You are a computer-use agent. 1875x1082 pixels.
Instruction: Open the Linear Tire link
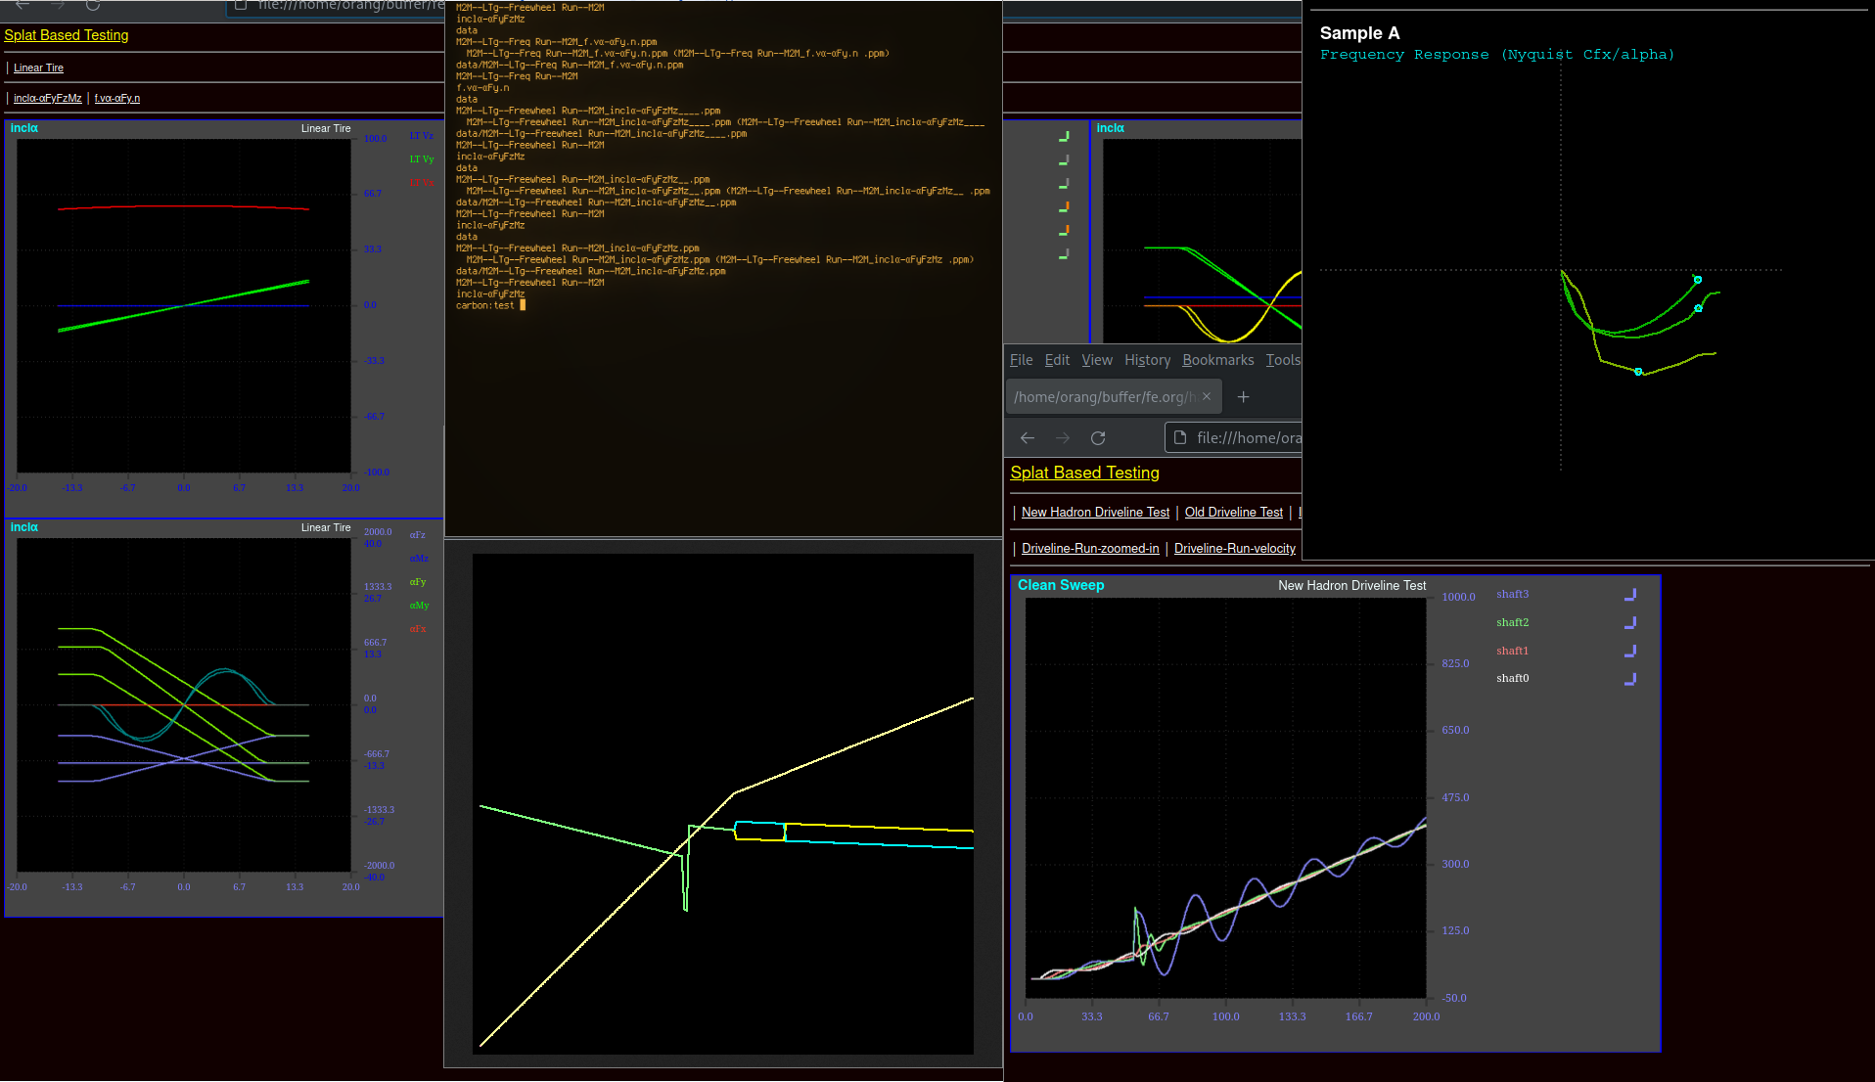tap(38, 68)
